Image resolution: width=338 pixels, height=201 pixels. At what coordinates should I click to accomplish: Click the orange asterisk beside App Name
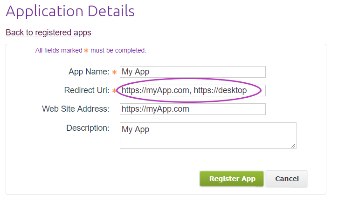115,72
